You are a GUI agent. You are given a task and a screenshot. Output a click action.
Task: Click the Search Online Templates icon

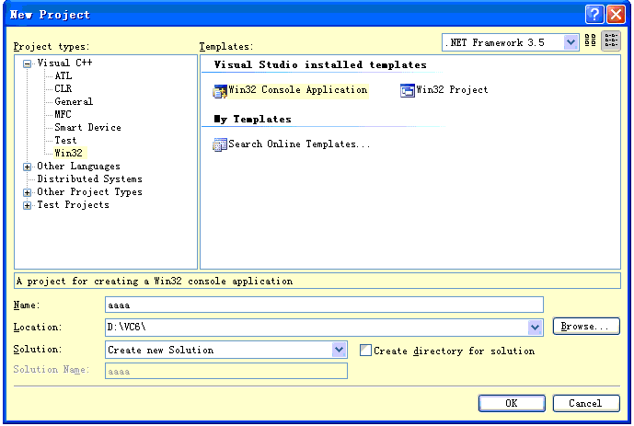coord(220,144)
